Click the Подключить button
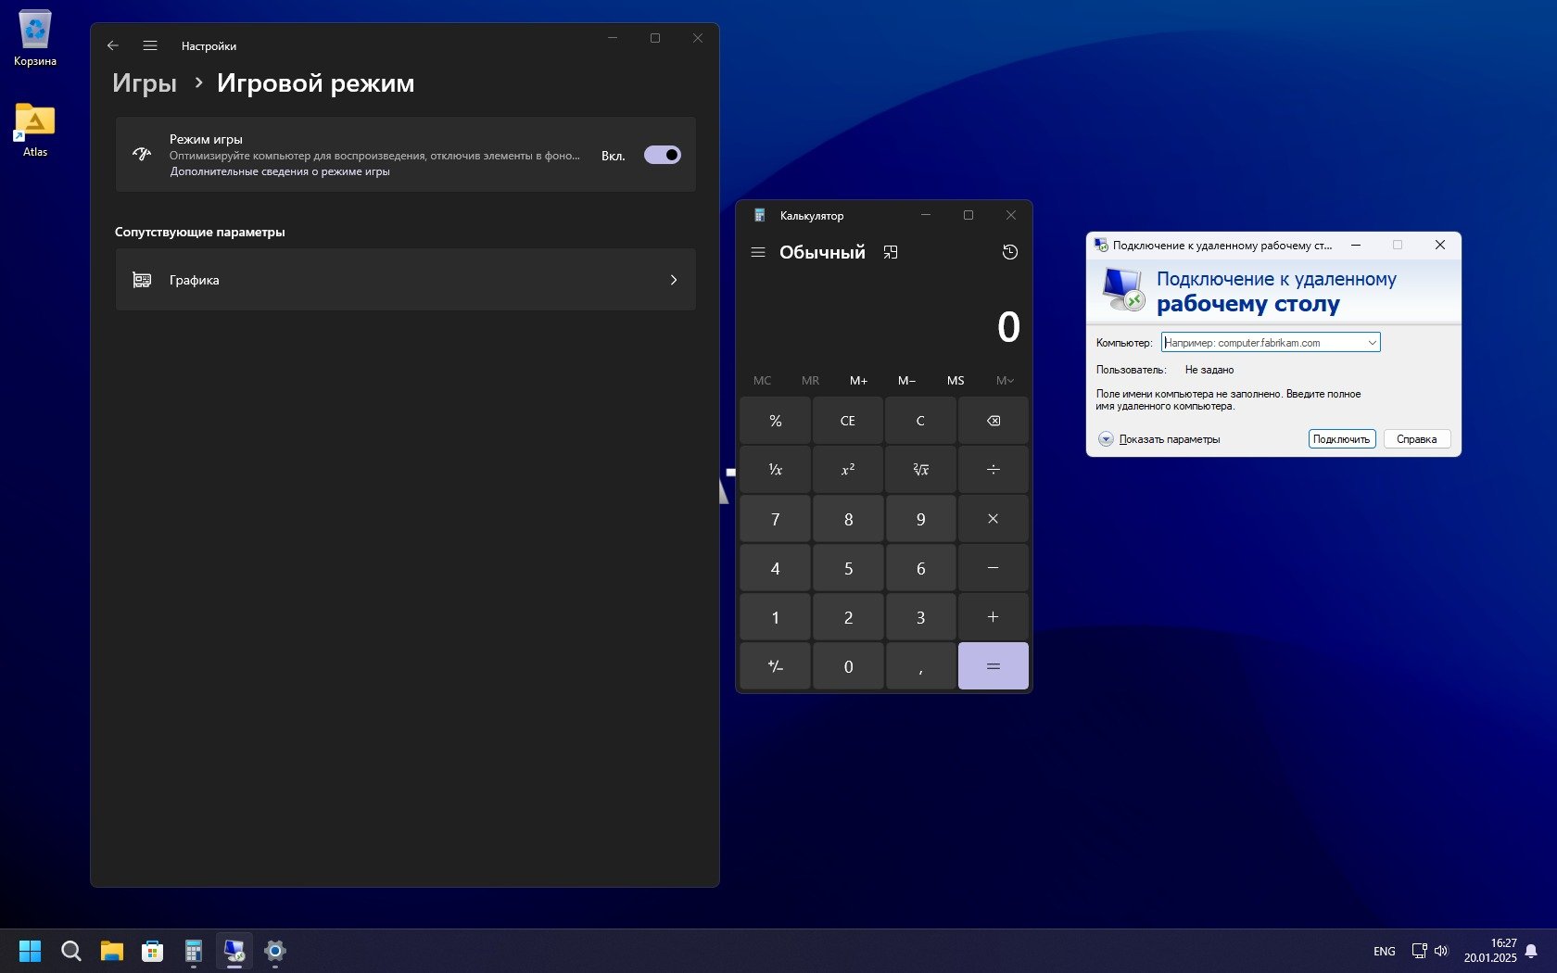1557x973 pixels. pos(1341,439)
